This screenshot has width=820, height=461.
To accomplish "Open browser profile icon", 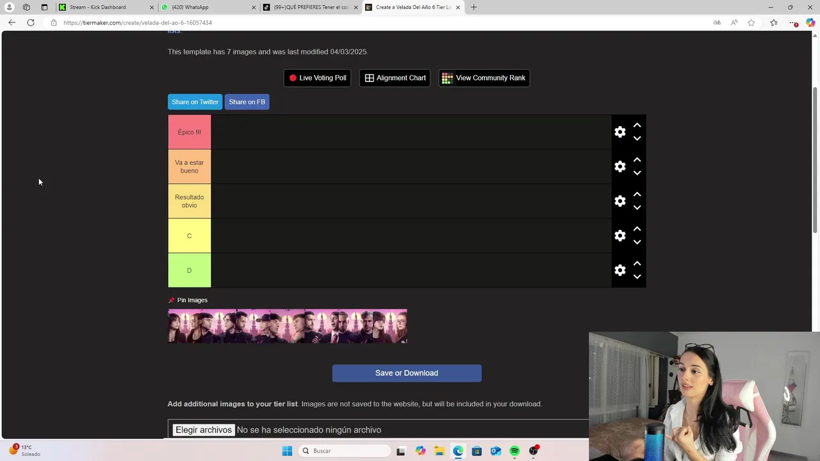I will 10,7.
